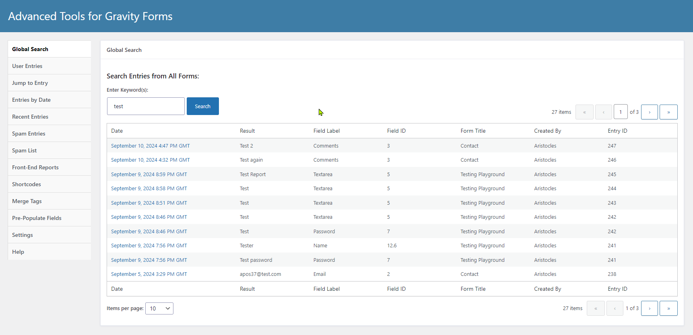Open Pre-Populate Fields in sidebar
The width and height of the screenshot is (693, 335).
(37, 218)
